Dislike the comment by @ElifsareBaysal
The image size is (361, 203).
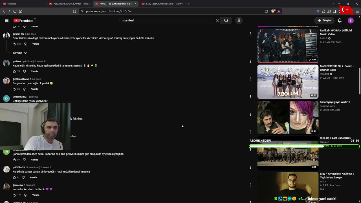(24, 89)
